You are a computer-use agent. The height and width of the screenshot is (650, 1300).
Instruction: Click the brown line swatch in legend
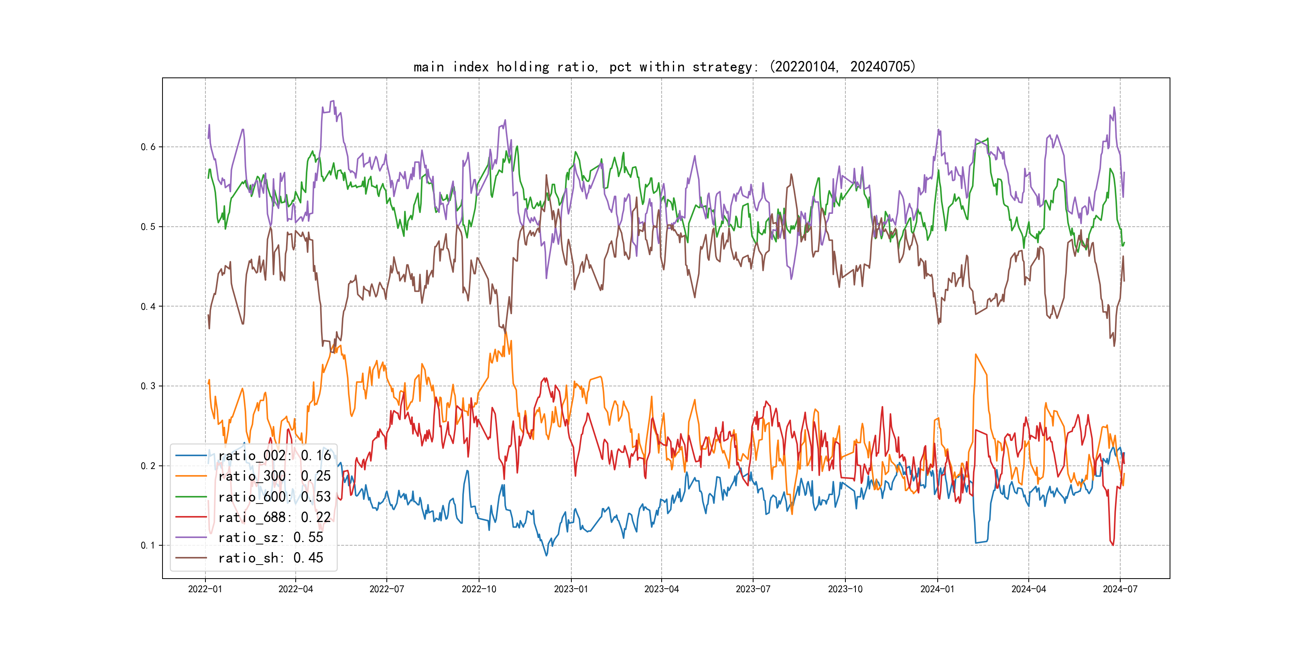point(191,558)
